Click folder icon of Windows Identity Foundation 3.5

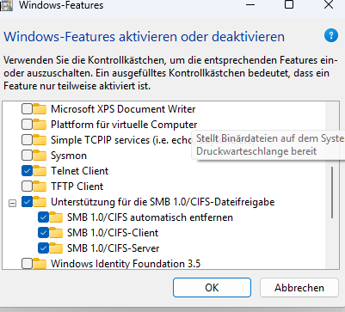pyautogui.click(x=40, y=264)
